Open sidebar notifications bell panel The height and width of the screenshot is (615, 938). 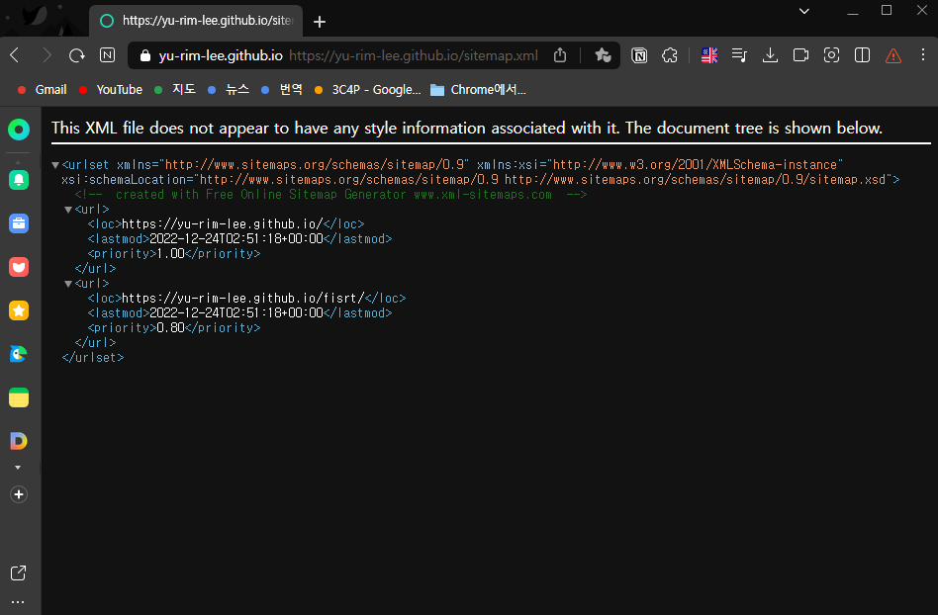[19, 180]
